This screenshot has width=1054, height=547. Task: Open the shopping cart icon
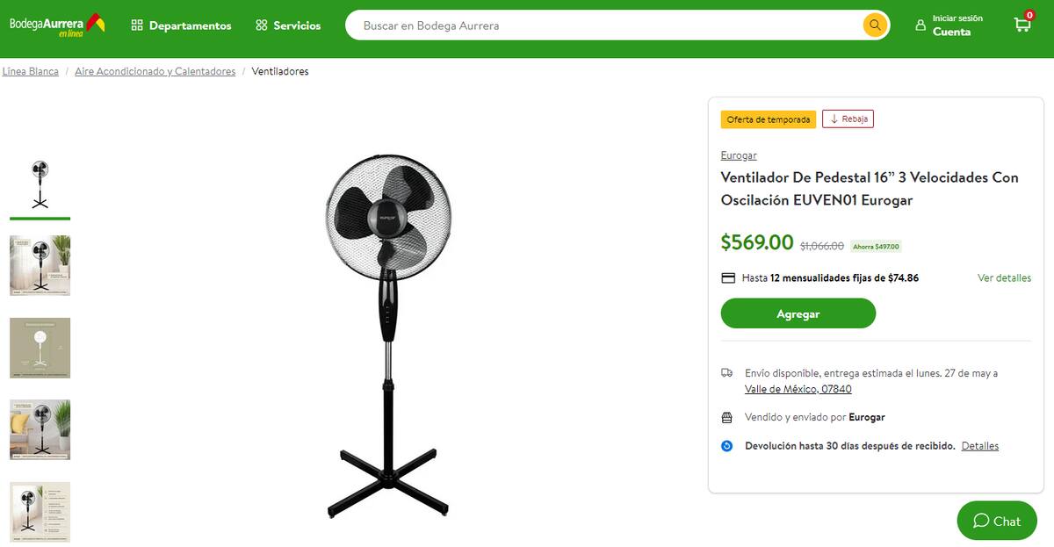pyautogui.click(x=1022, y=25)
